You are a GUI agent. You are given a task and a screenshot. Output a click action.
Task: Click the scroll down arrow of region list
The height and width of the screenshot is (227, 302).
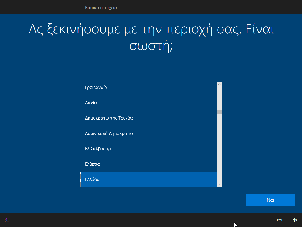click(x=220, y=184)
